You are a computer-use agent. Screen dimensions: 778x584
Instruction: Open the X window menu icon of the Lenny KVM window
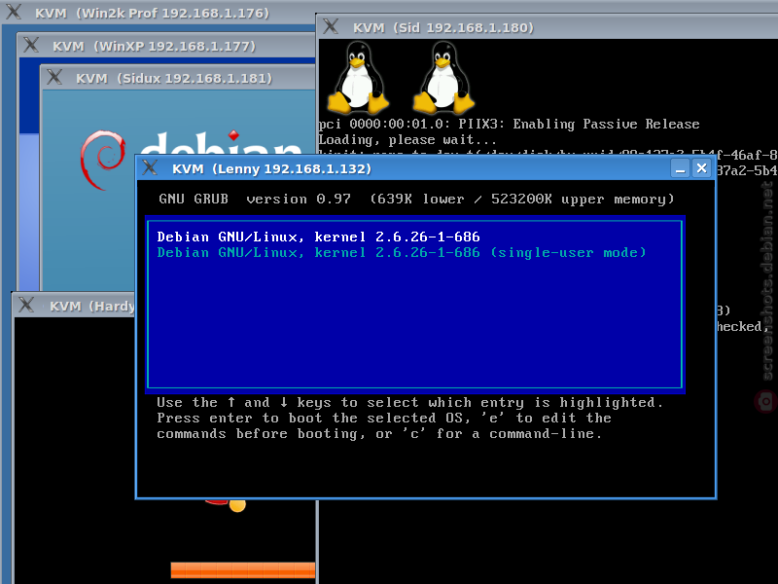click(150, 167)
